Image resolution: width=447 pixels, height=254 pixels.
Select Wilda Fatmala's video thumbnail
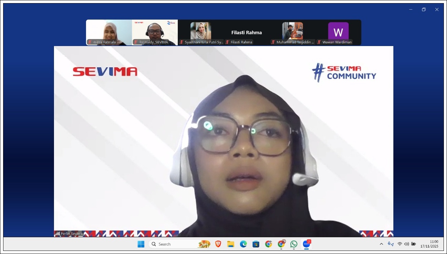(x=109, y=32)
